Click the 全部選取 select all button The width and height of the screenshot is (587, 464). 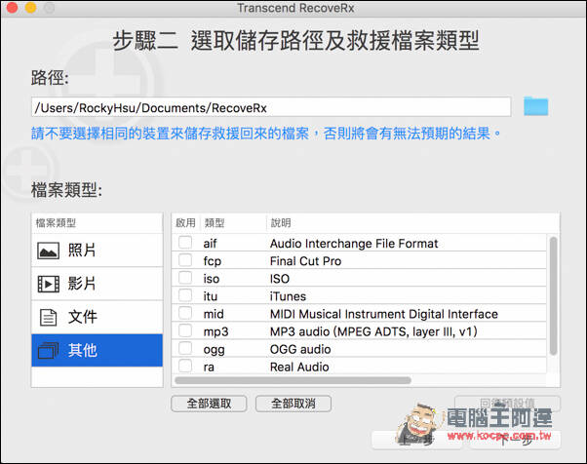[x=209, y=404]
